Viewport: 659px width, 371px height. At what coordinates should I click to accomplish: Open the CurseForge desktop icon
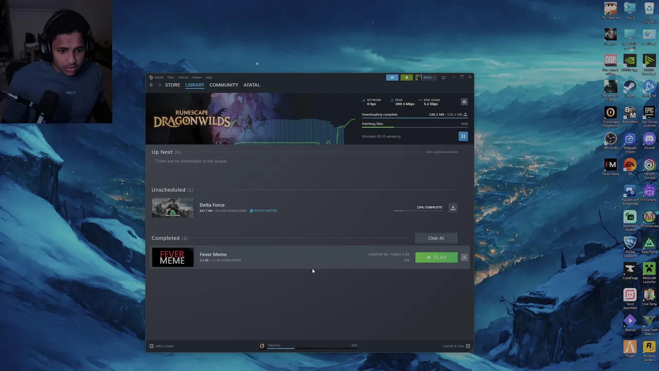[x=630, y=271]
